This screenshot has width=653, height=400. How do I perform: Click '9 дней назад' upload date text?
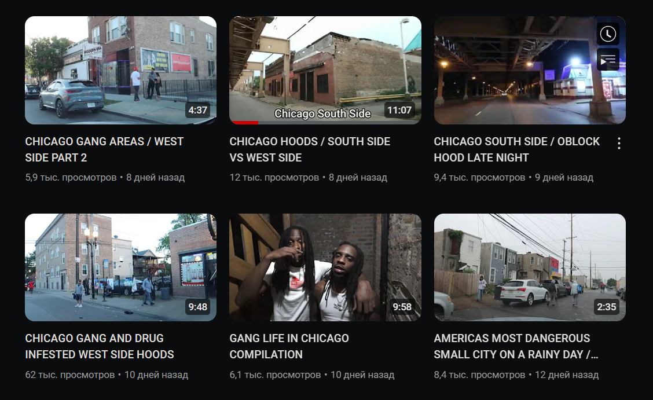[564, 178]
